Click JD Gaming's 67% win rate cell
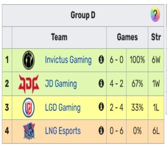The image size is (167, 147). click(137, 84)
